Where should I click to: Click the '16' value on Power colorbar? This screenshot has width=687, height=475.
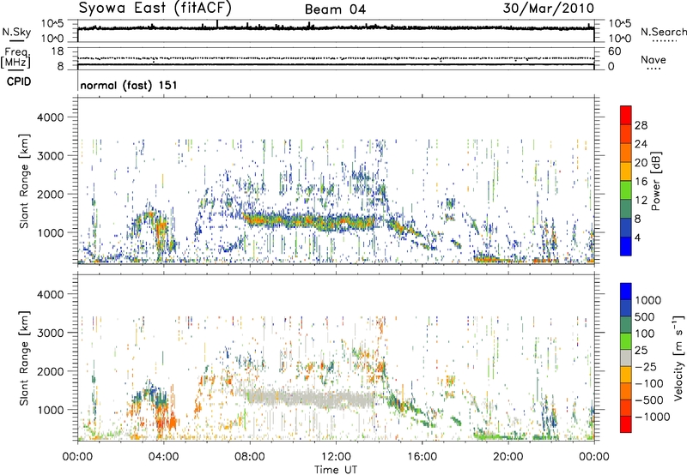click(x=641, y=182)
